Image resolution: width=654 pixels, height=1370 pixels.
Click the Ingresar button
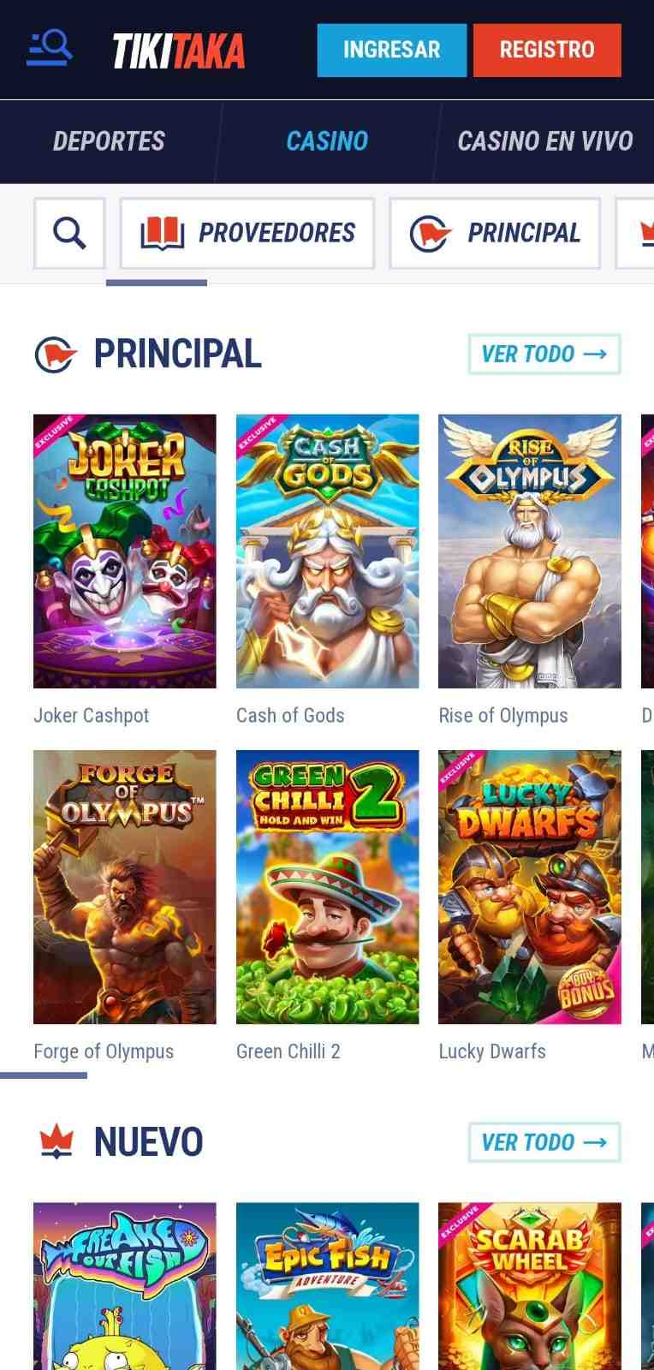[391, 50]
